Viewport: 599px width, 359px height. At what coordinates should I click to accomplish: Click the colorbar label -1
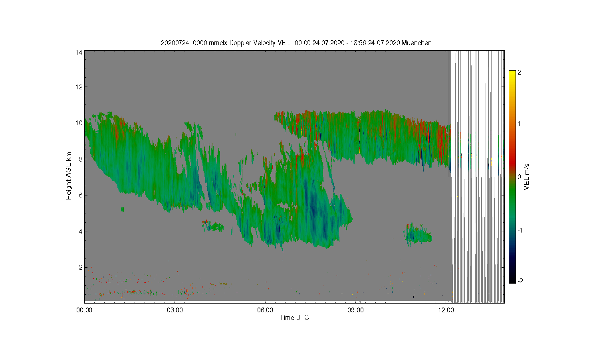point(520,231)
